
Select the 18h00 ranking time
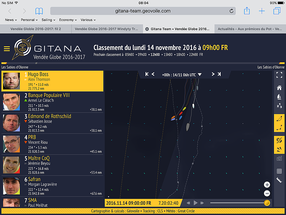tap(181, 55)
